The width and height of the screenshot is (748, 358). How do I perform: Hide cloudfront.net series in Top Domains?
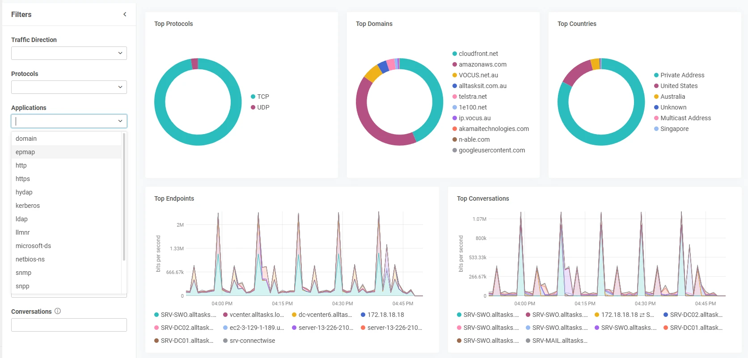(x=478, y=54)
